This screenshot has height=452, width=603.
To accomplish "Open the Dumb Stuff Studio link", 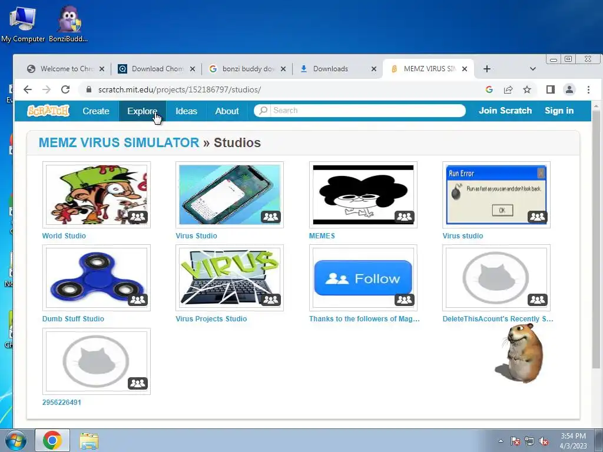I will pyautogui.click(x=73, y=318).
